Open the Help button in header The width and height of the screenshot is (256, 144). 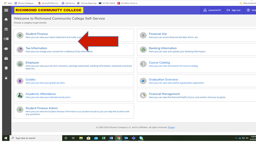(x=251, y=10)
